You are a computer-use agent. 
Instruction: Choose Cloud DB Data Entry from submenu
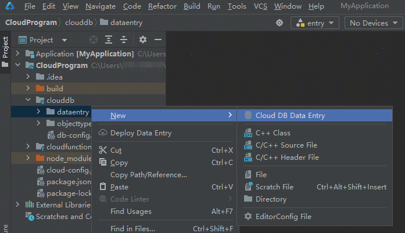290,116
